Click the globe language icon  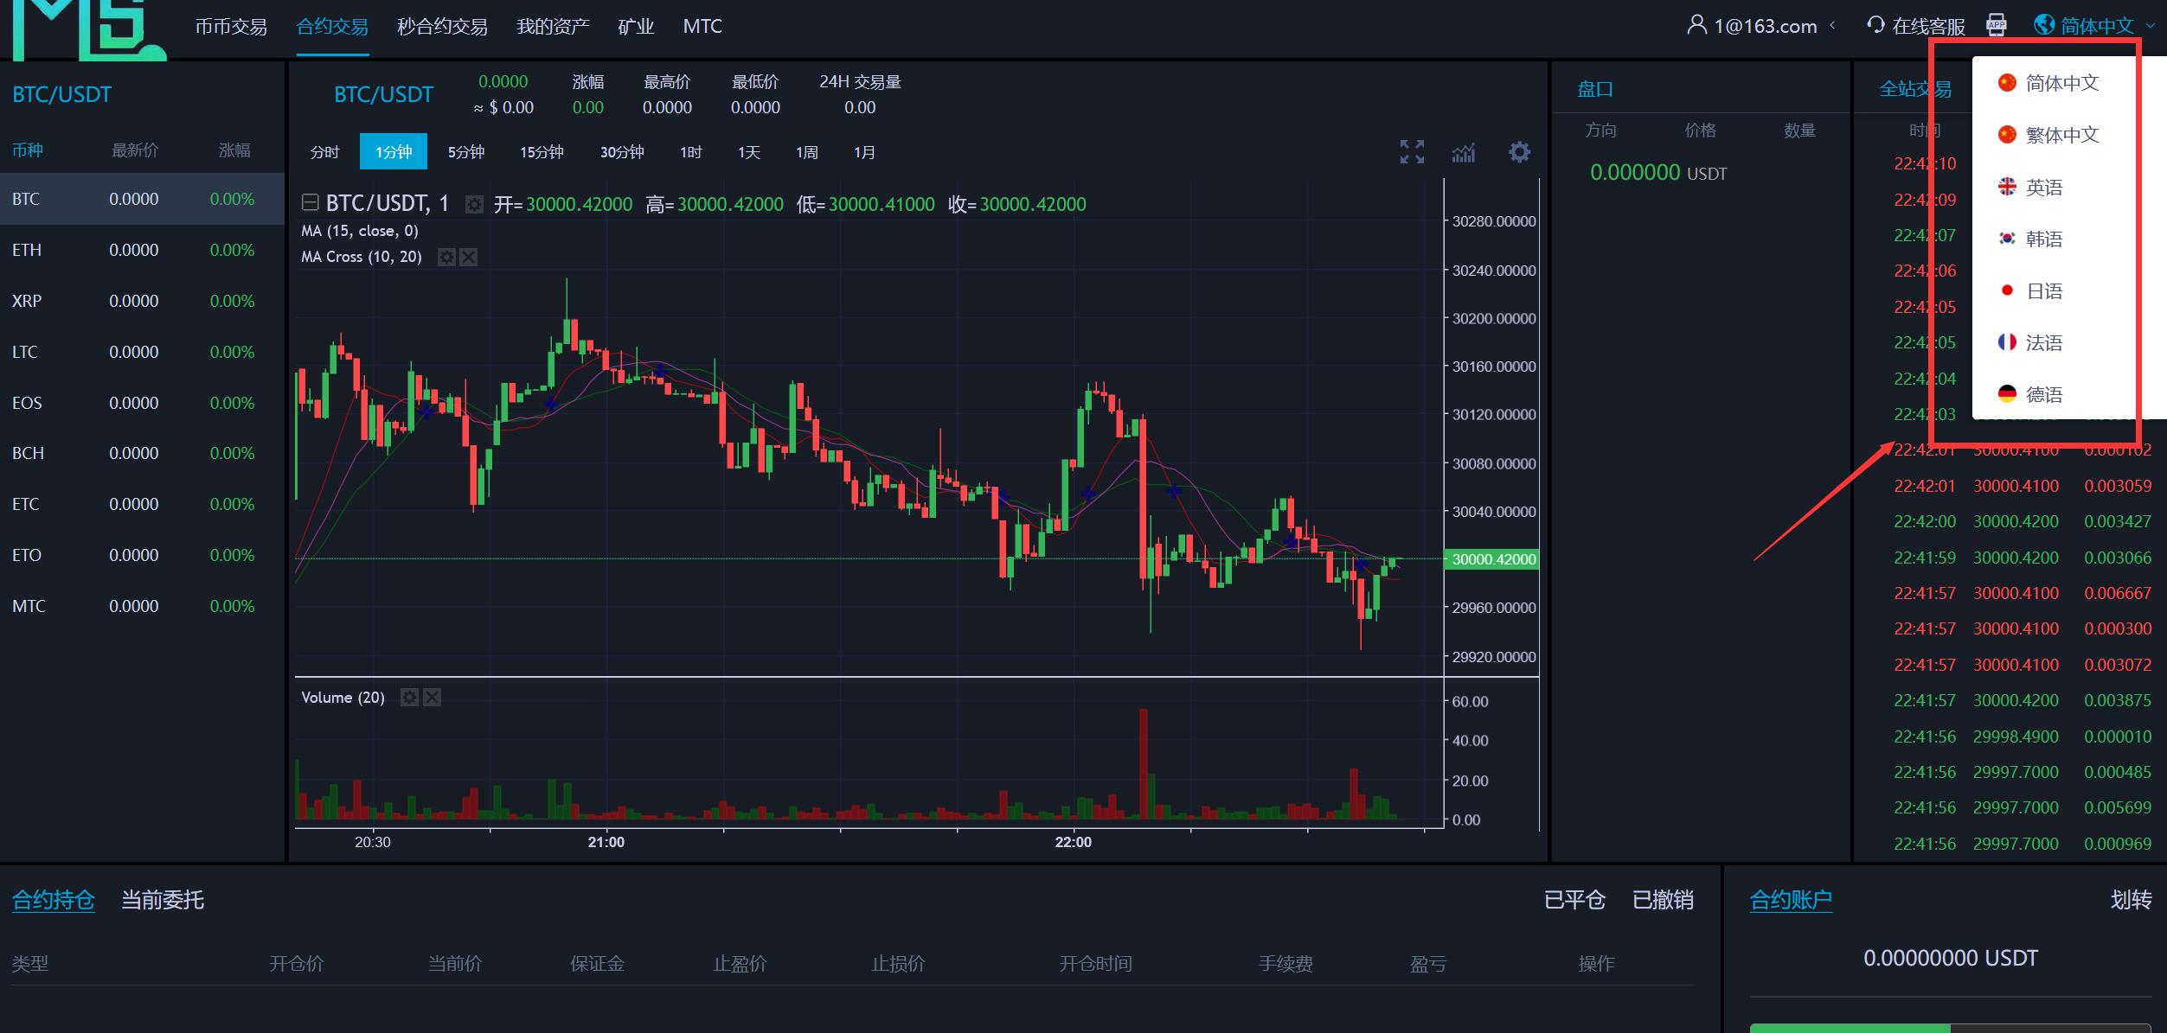(2044, 25)
